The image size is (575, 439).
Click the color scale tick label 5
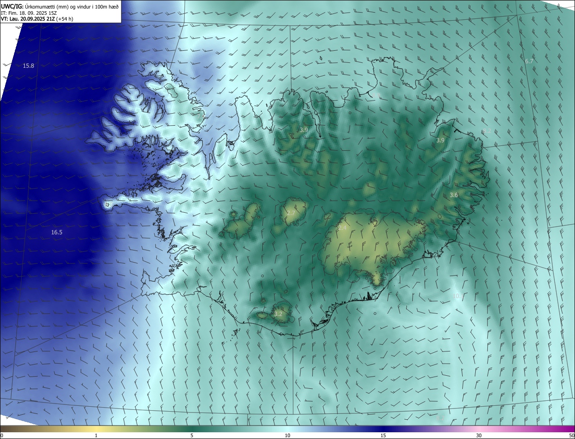pyautogui.click(x=192, y=435)
